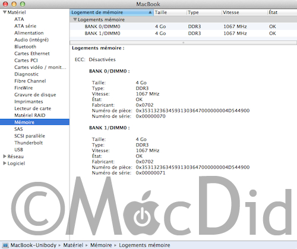
Task: Expand the Logiciel section
Action: [5, 163]
